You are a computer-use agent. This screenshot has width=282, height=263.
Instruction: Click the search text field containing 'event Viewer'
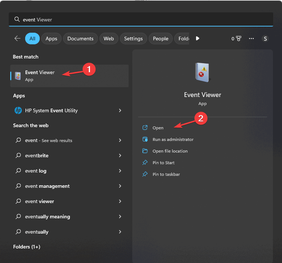[141, 19]
